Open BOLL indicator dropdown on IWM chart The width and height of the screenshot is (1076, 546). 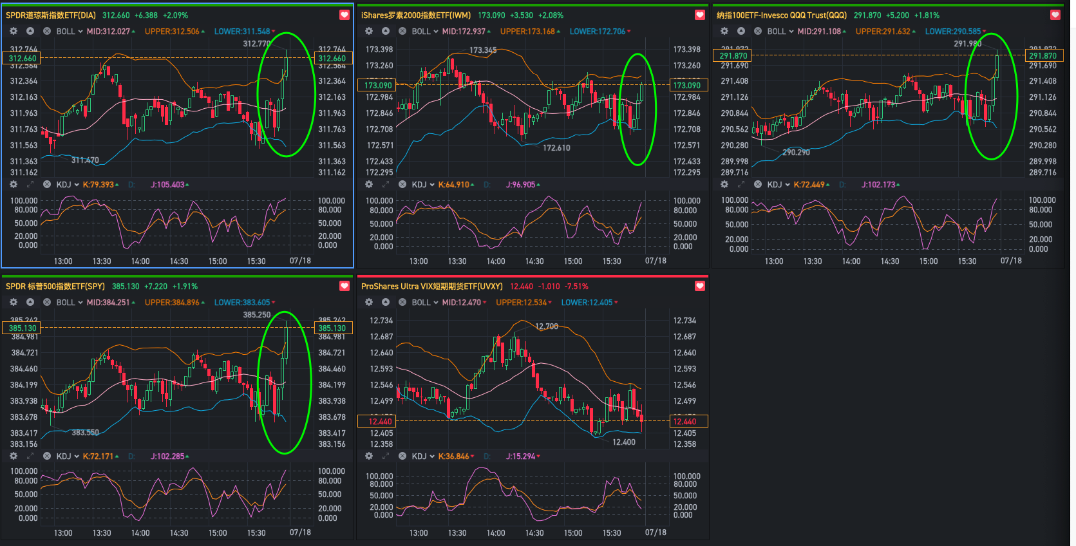pyautogui.click(x=425, y=31)
